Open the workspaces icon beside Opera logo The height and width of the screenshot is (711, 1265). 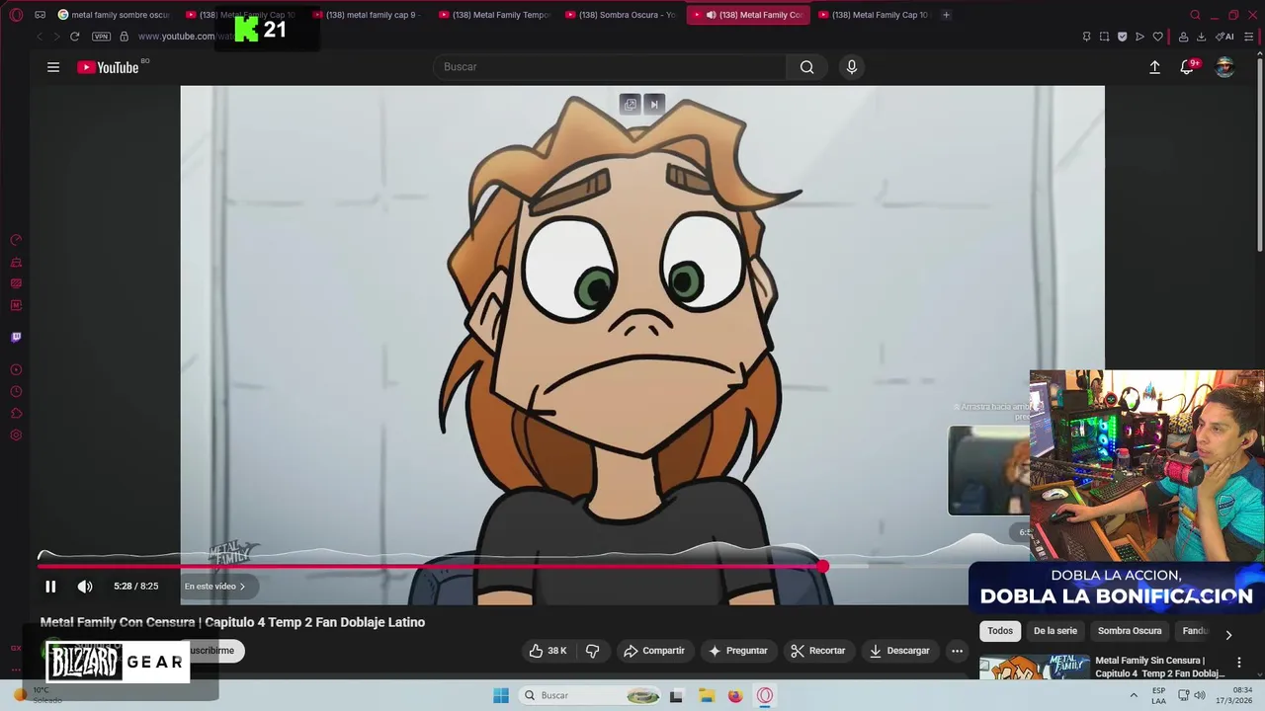[40, 15]
